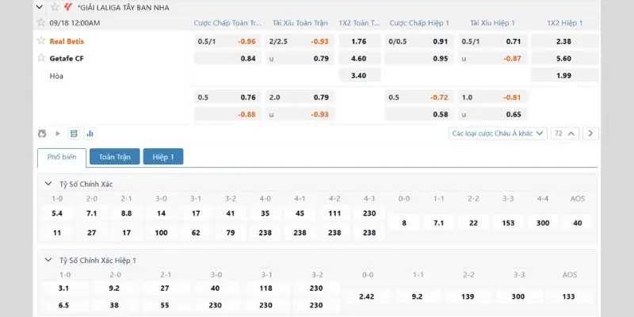
Task: Click 'Tài Xỉu Toàn Trận' column header
Action: [x=300, y=23]
